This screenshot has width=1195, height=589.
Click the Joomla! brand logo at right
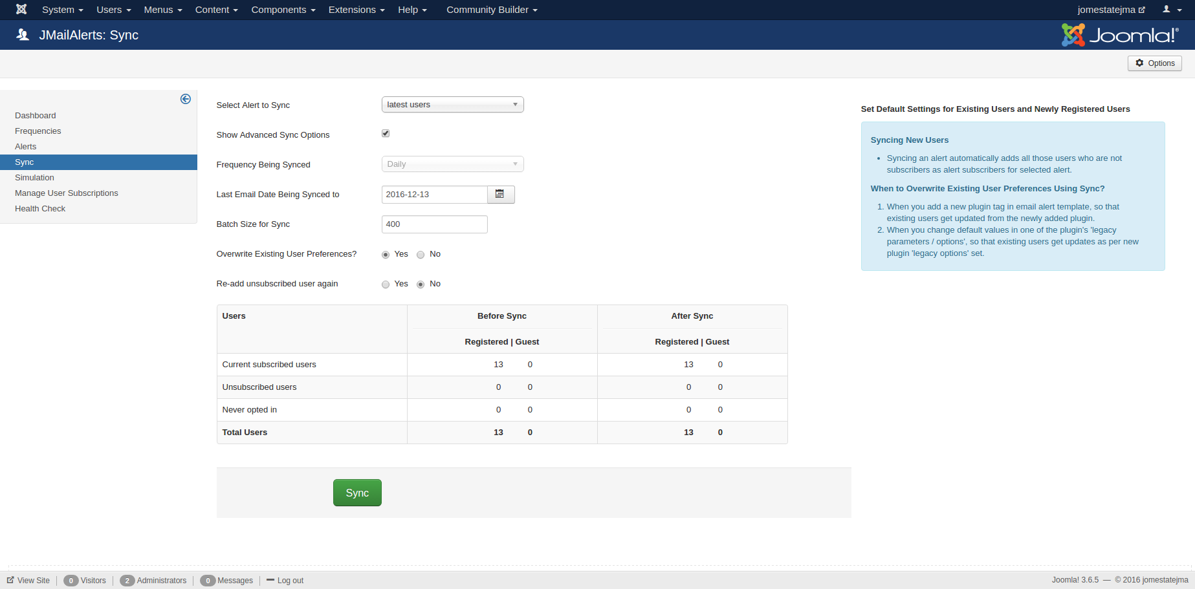1119,35
